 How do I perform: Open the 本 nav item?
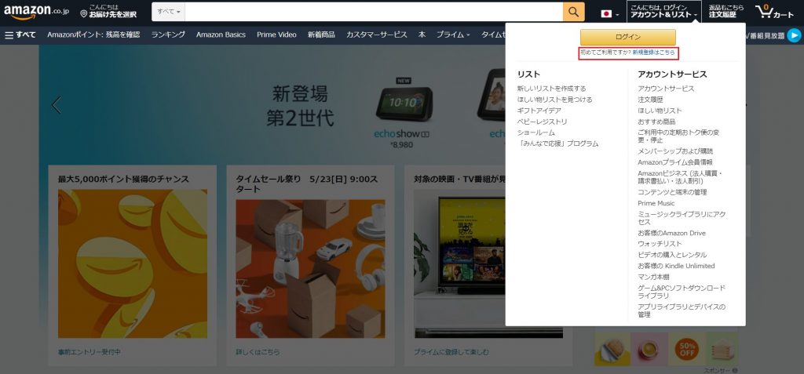(422, 34)
